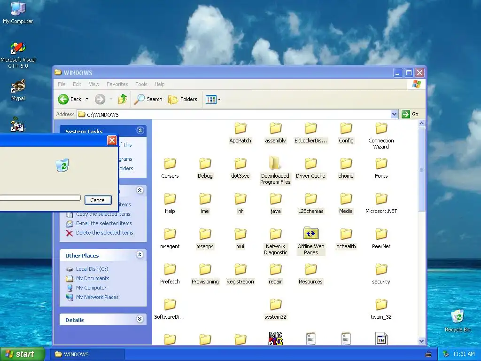The height and width of the screenshot is (361, 481).
Task: Open Local Disk (C:) link
Action: [x=92, y=269]
